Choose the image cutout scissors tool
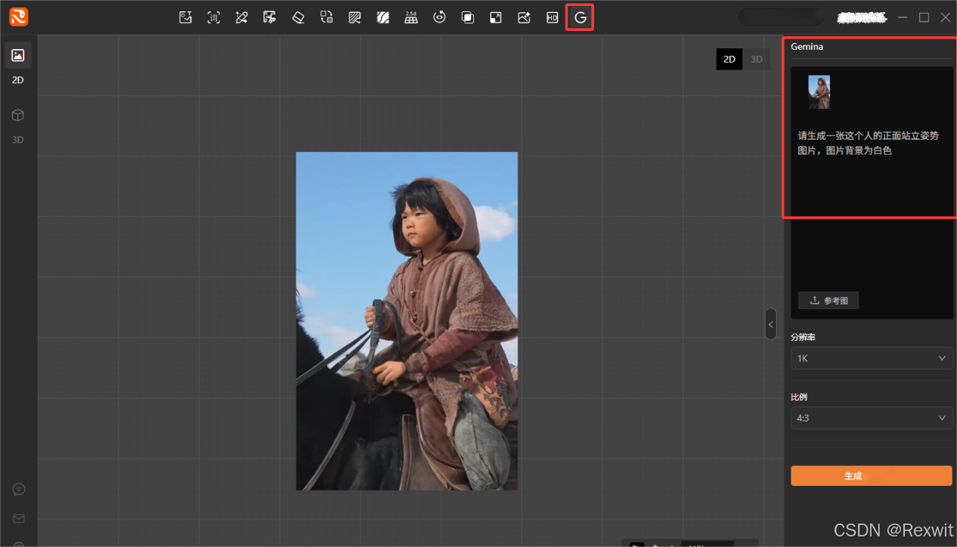Viewport: 957px width, 547px height. pos(269,17)
